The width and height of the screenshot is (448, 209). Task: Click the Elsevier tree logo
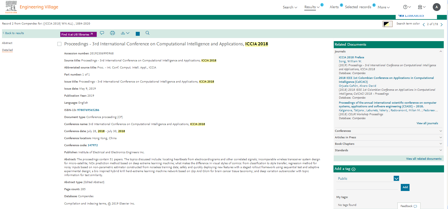[x=11, y=7]
